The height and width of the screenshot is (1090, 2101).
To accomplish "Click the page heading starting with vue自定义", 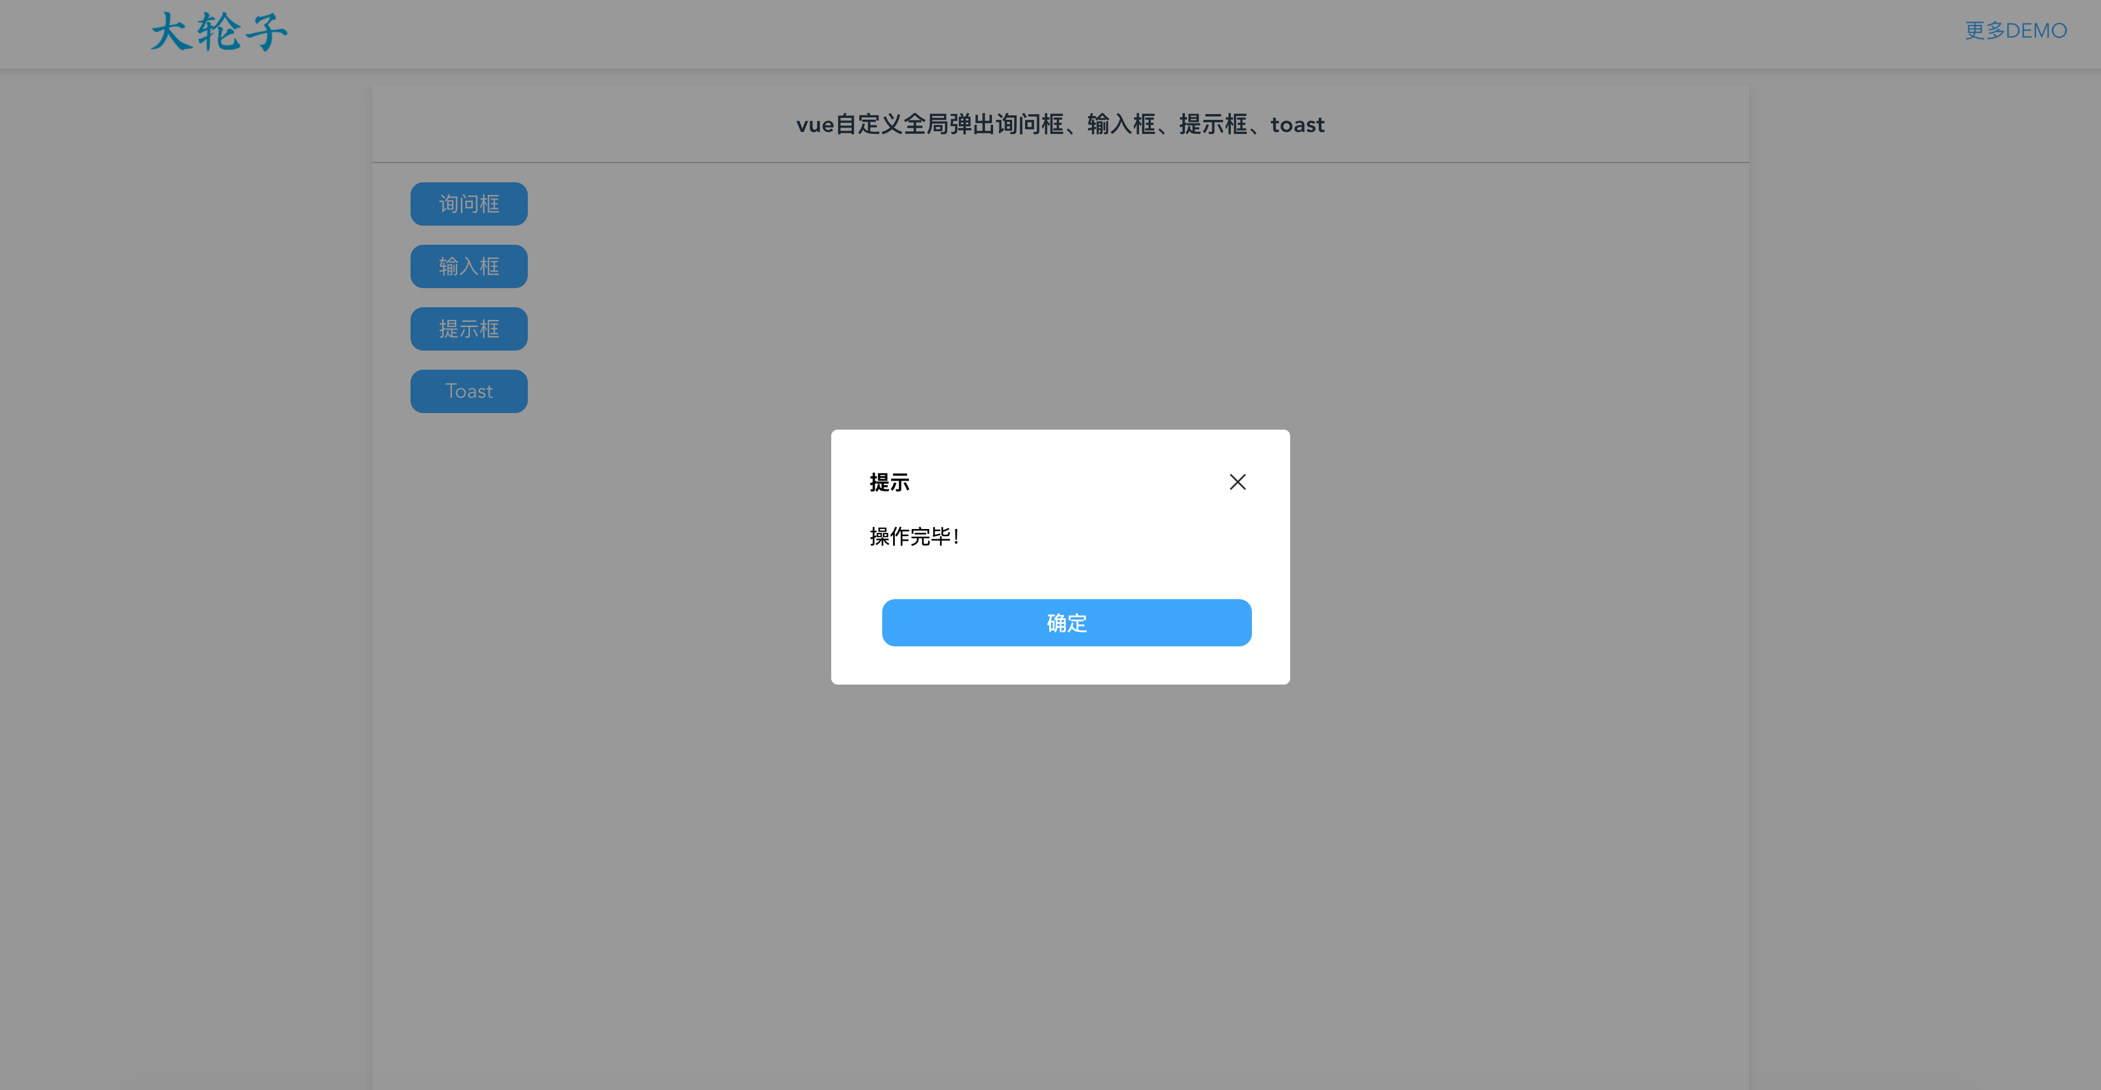I will (1059, 125).
